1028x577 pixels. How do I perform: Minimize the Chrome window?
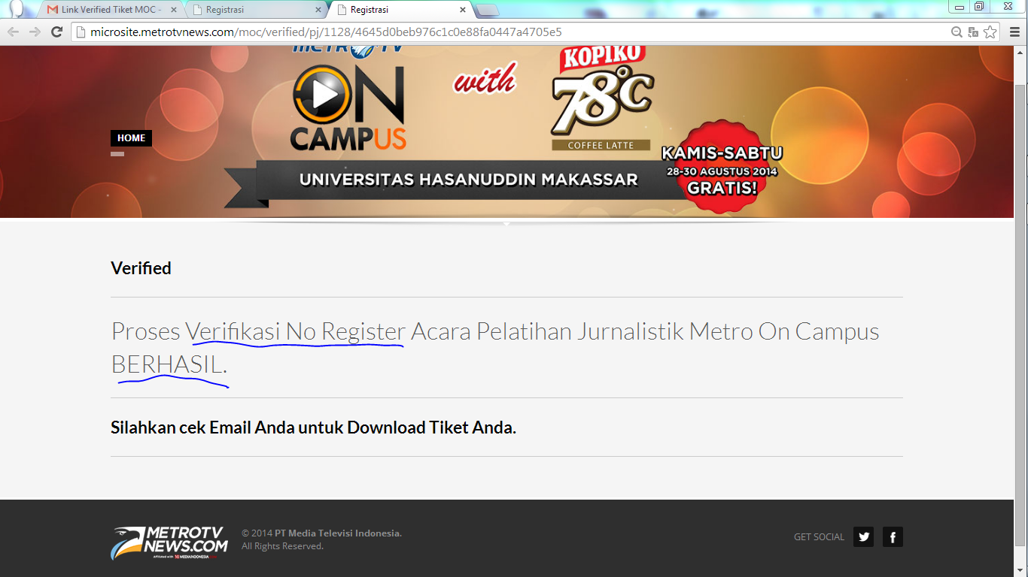[x=959, y=7]
